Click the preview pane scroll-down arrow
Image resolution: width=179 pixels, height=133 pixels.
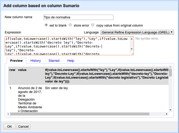pos(170,110)
